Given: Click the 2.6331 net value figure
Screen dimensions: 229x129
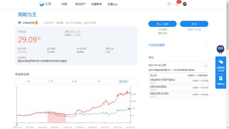Looking at the screenshot, I should (68, 35).
